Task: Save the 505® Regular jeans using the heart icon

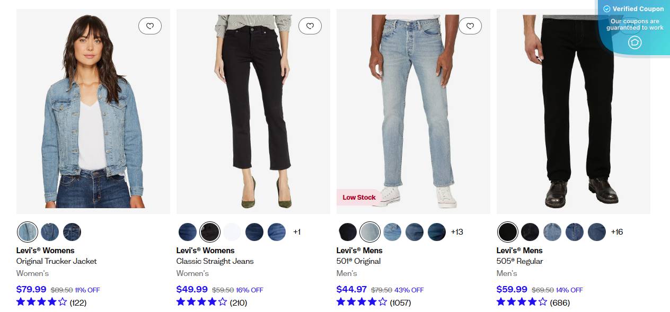Action: (630, 25)
